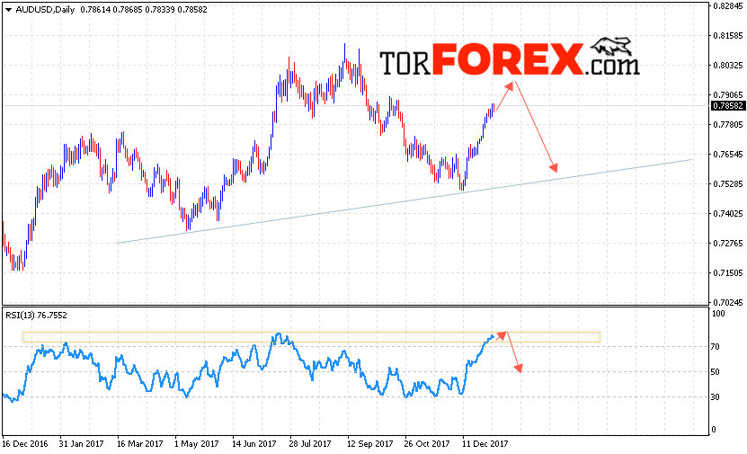
Task: Click the 0.72765 price axis value
Action: (728, 244)
